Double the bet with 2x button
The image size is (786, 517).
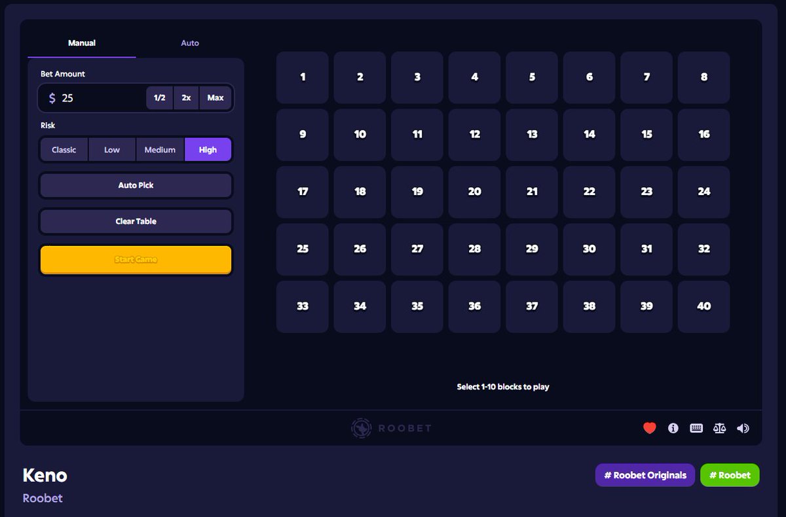(186, 98)
